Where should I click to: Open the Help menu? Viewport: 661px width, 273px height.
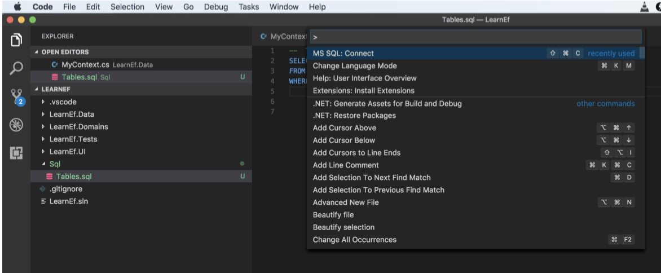click(x=317, y=7)
